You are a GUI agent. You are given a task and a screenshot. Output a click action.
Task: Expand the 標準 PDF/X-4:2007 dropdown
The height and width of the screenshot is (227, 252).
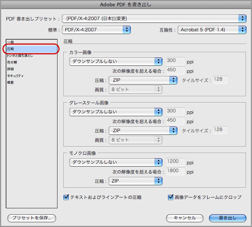point(96,29)
